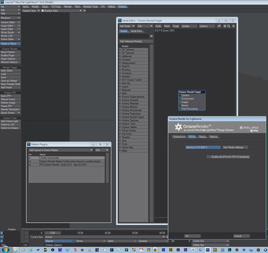Image resolution: width=268 pixels, height=253 pixels.
Task: Click Cancel in Octane Render dialog
Action: click(242, 236)
